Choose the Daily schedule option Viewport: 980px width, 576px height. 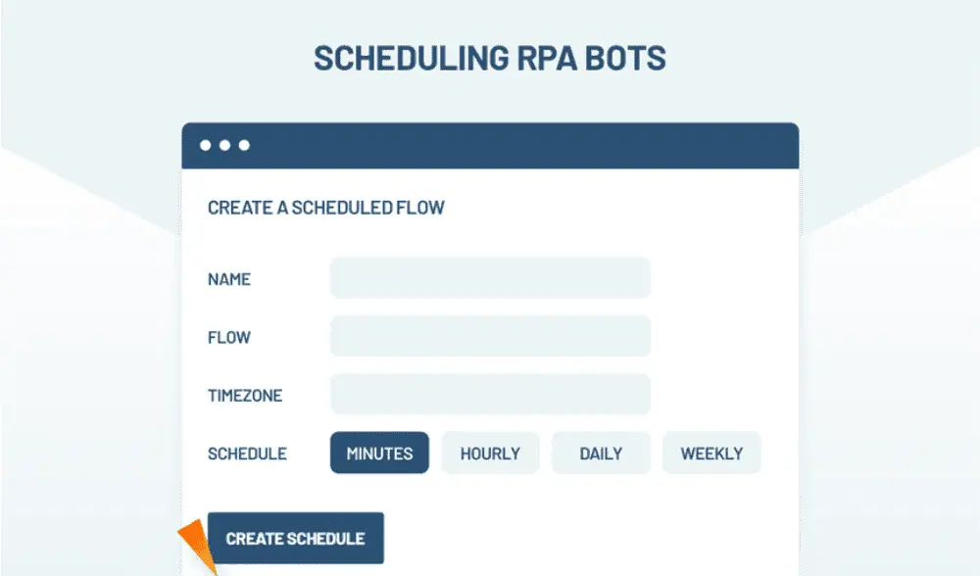(601, 454)
